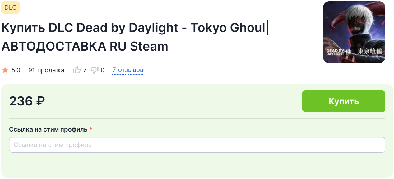Click the Japanese Tokyo Ghoul logo text
The image size is (394, 179).
369,51
